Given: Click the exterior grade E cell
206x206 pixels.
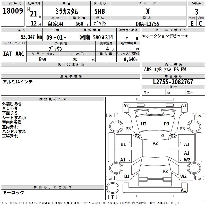Looking at the screenshot, I should (x=192, y=23).
